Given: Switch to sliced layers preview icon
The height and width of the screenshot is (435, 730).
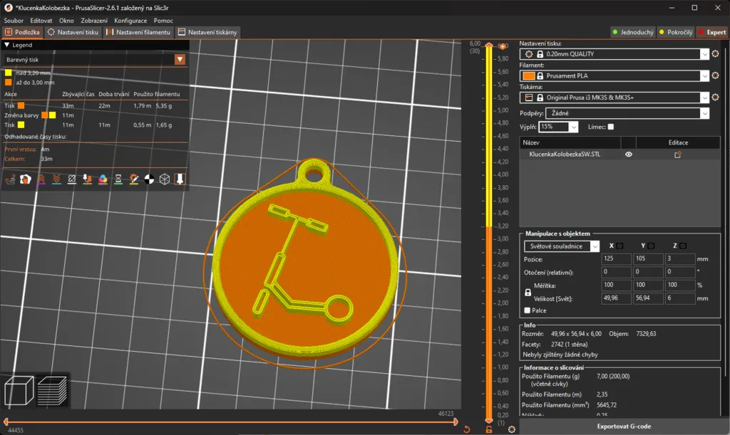Looking at the screenshot, I should 52,392.
